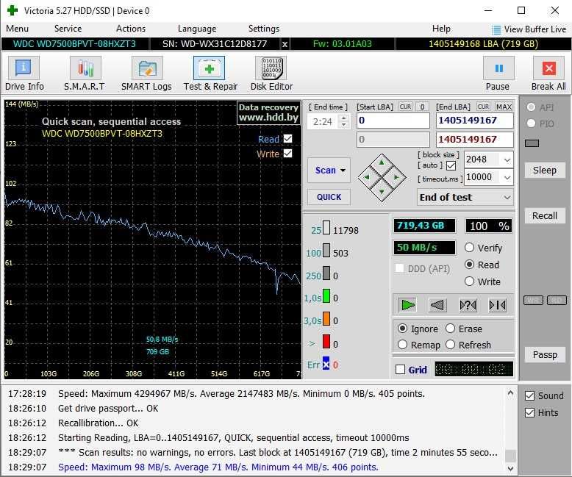Toggle the Write graph checkbox
This screenshot has height=477, width=572.
[x=287, y=154]
